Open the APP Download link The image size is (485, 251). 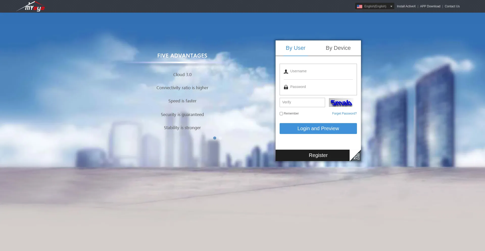[430, 6]
